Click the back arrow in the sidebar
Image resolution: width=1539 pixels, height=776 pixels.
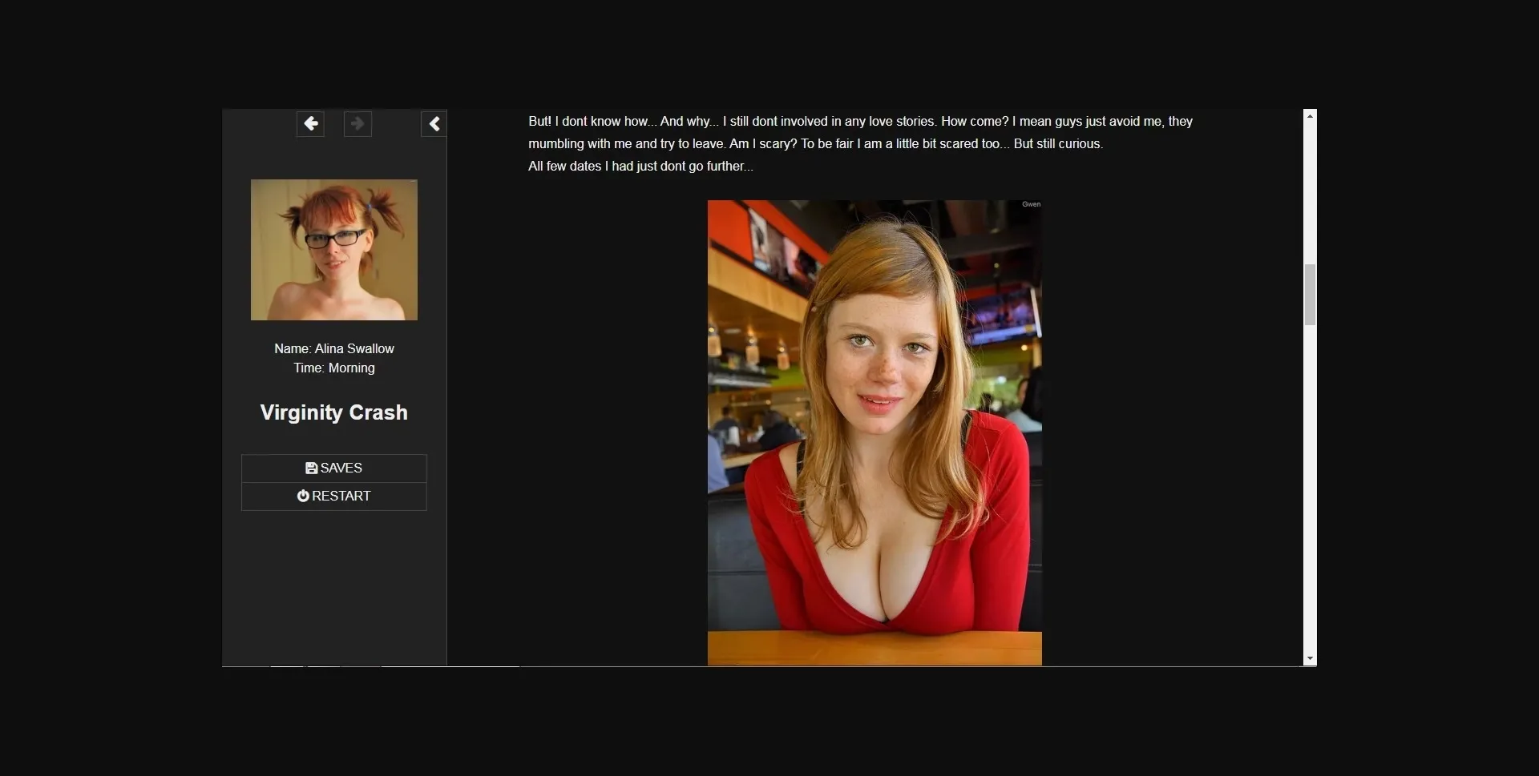pos(310,124)
